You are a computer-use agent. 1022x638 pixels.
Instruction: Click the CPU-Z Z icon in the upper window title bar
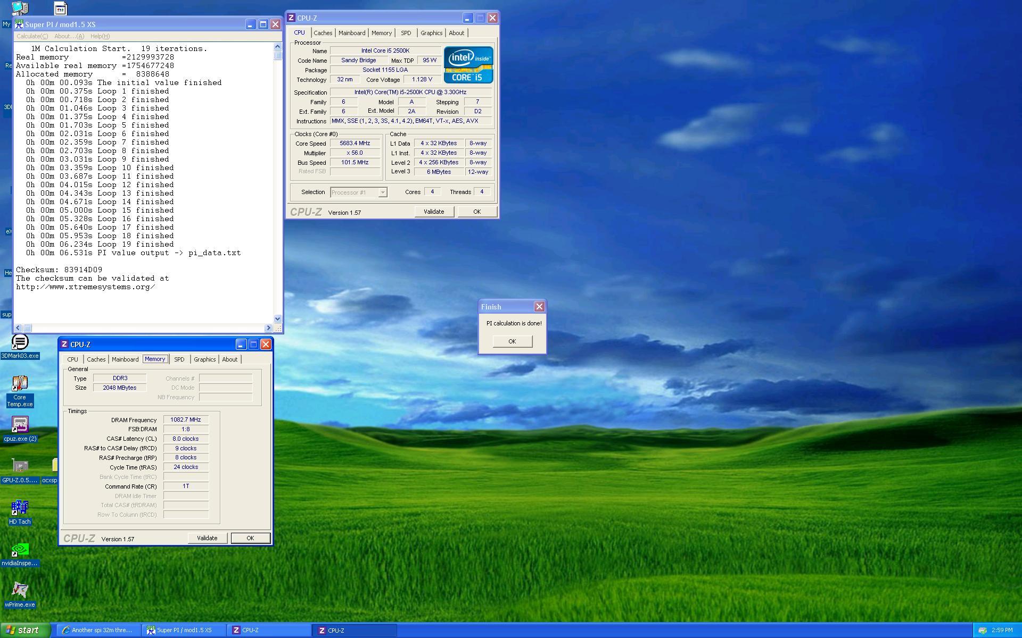[291, 18]
